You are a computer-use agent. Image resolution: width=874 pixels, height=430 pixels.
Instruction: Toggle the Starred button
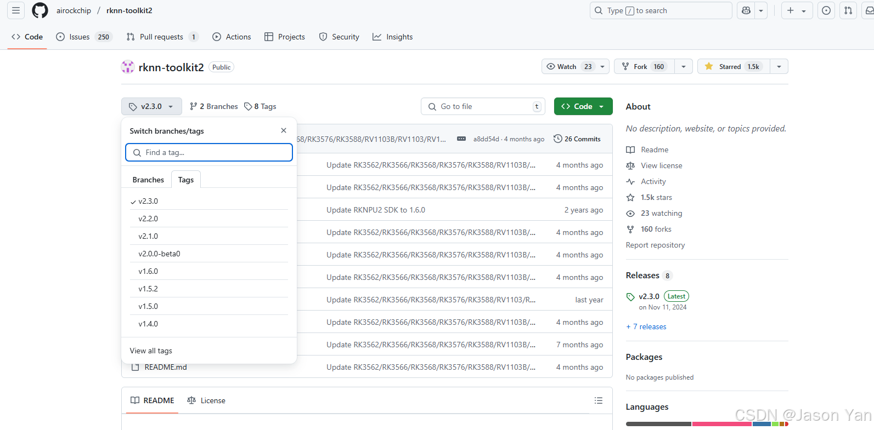734,66
